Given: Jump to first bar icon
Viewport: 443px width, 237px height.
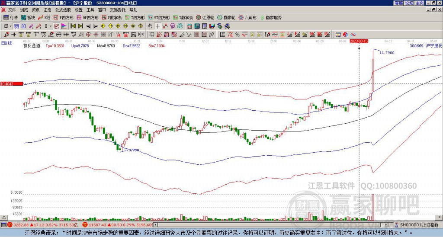Looking at the screenshot, I should [x=73, y=26].
